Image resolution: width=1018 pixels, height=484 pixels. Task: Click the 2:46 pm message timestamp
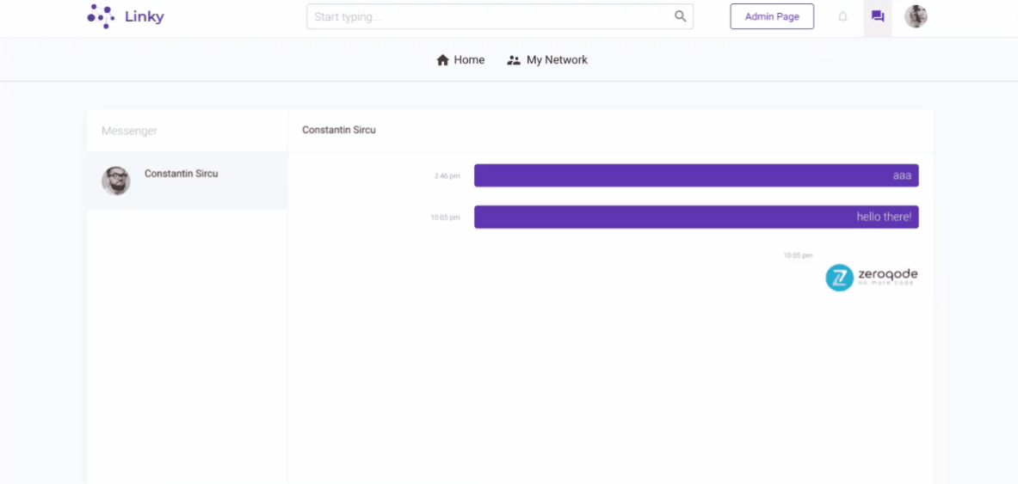click(447, 176)
